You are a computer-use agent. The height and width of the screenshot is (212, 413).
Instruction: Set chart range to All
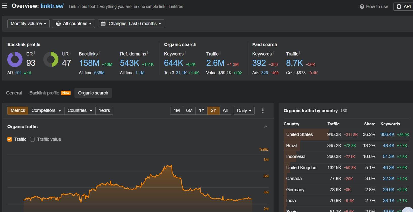tap(225, 111)
